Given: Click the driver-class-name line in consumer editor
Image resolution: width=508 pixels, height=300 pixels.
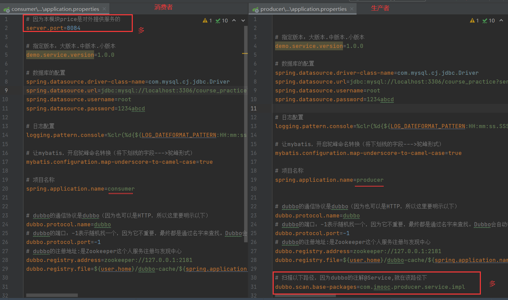Looking at the screenshot, I should [128, 82].
